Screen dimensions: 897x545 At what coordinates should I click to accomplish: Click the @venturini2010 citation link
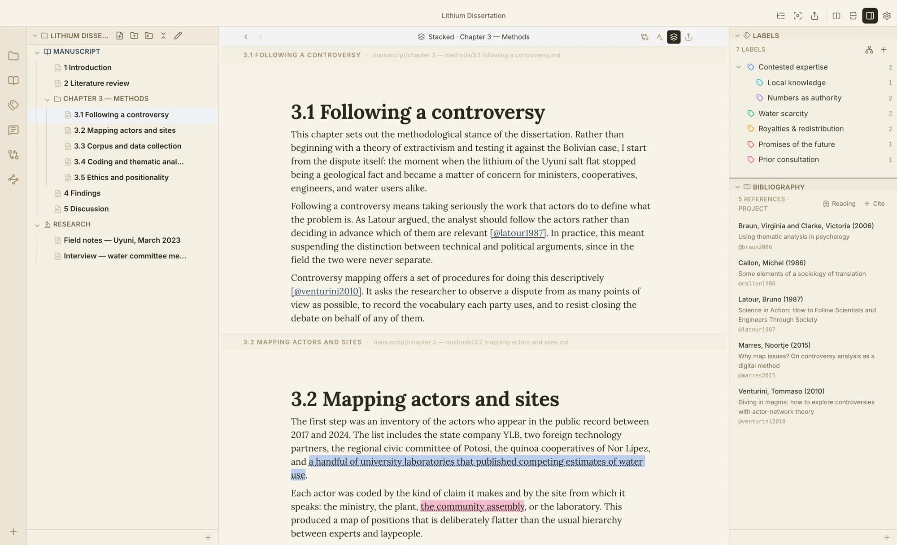(x=326, y=292)
